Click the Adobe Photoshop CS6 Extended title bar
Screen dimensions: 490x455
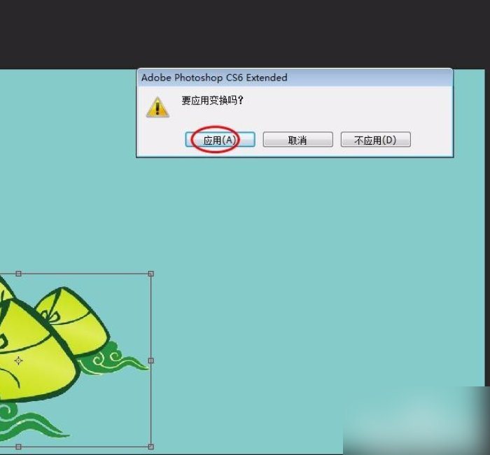click(x=295, y=78)
